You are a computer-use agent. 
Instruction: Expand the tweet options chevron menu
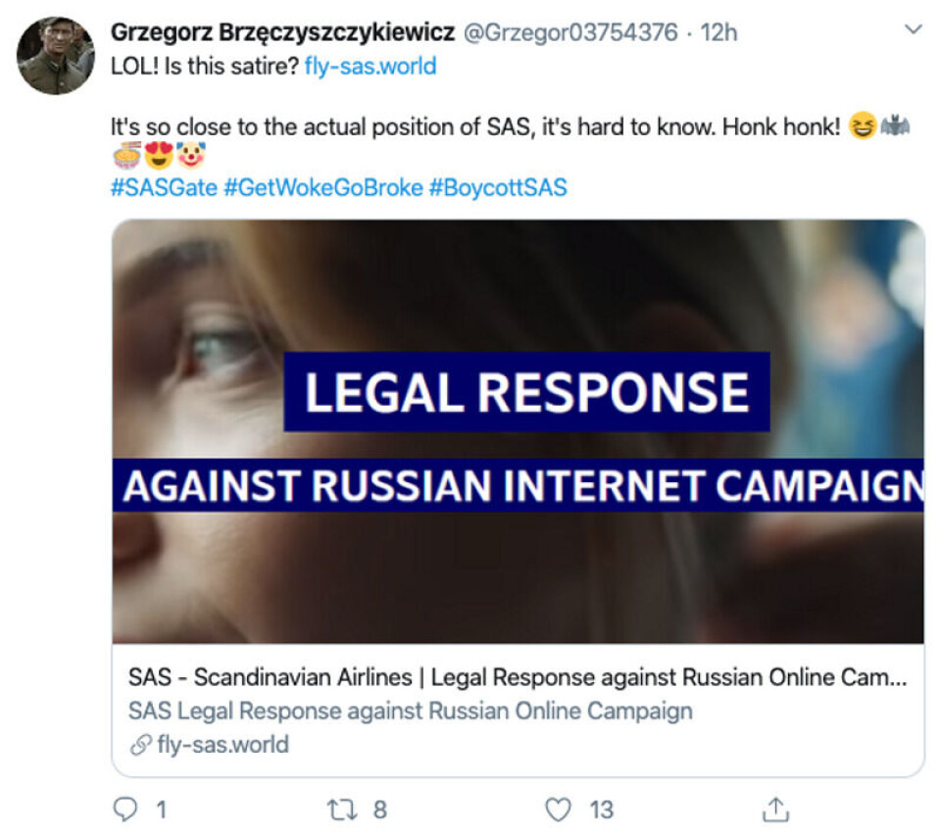point(913,30)
